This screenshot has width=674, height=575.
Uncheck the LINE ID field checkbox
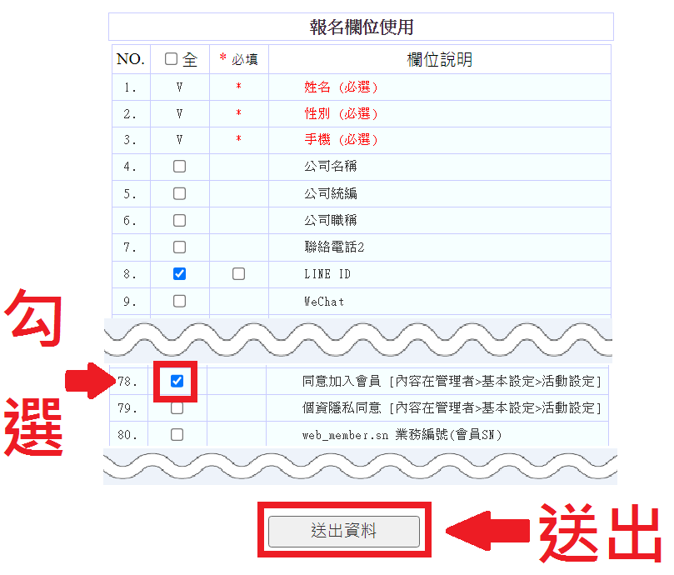179,273
